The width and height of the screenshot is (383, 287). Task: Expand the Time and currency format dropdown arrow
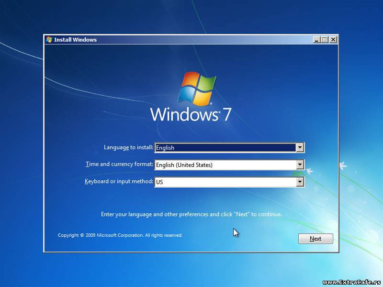300,165
